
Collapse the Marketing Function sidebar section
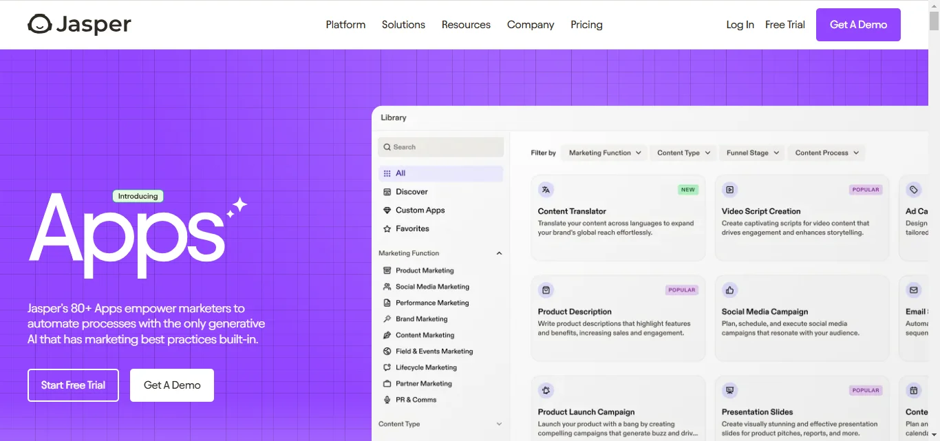499,253
